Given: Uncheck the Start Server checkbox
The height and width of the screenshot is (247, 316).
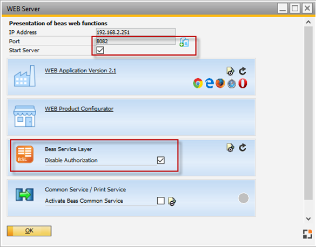Looking at the screenshot, I should click(x=100, y=50).
